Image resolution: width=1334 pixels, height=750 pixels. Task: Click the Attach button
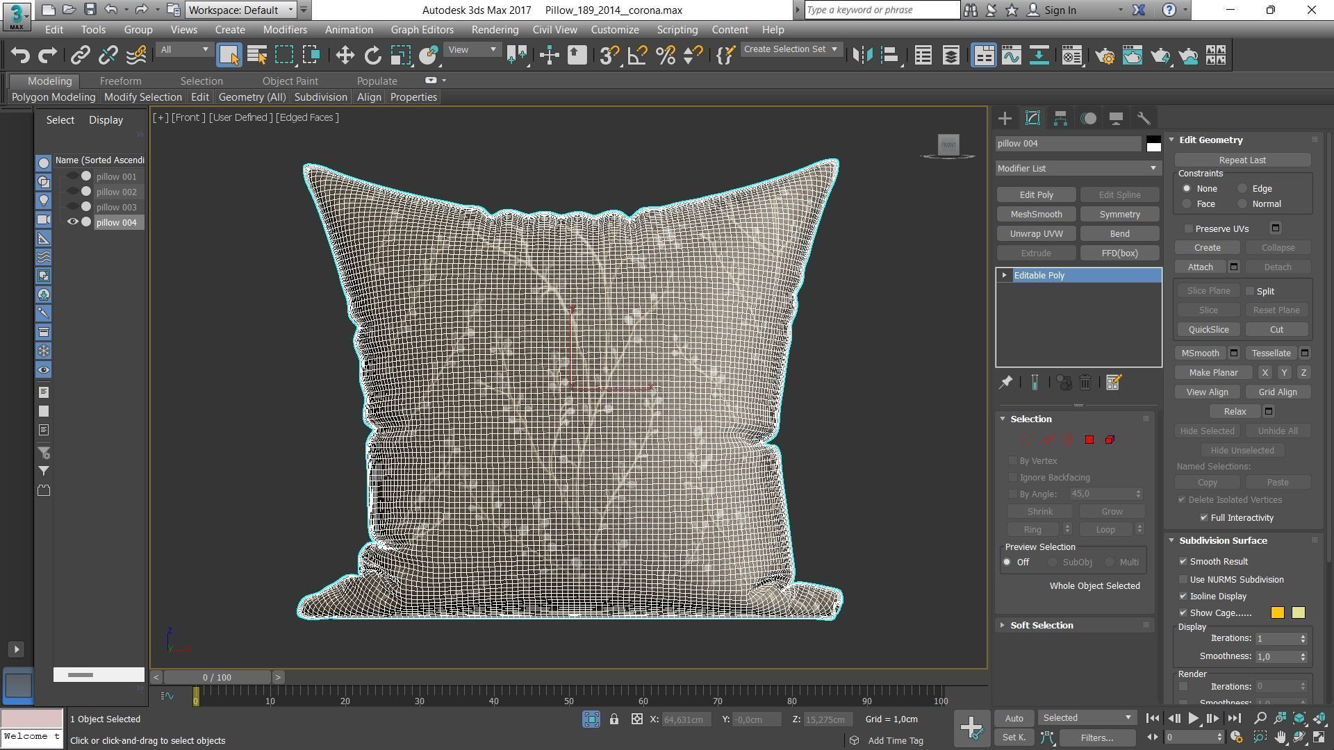[1200, 267]
